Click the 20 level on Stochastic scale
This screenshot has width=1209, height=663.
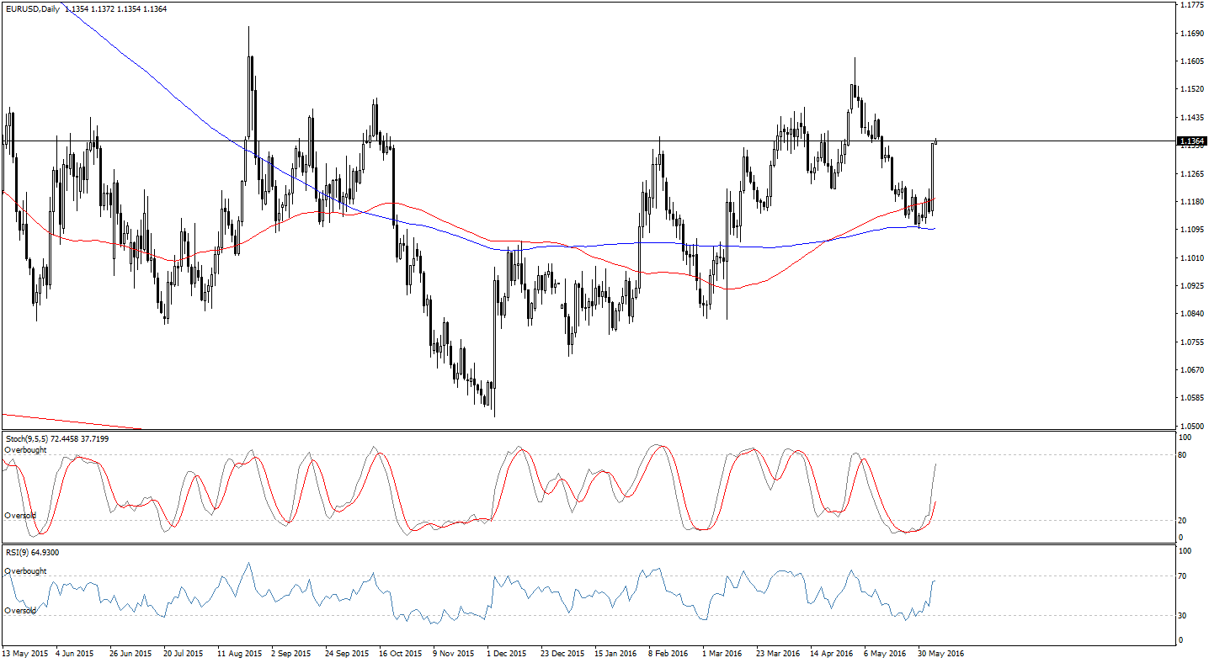[1182, 521]
